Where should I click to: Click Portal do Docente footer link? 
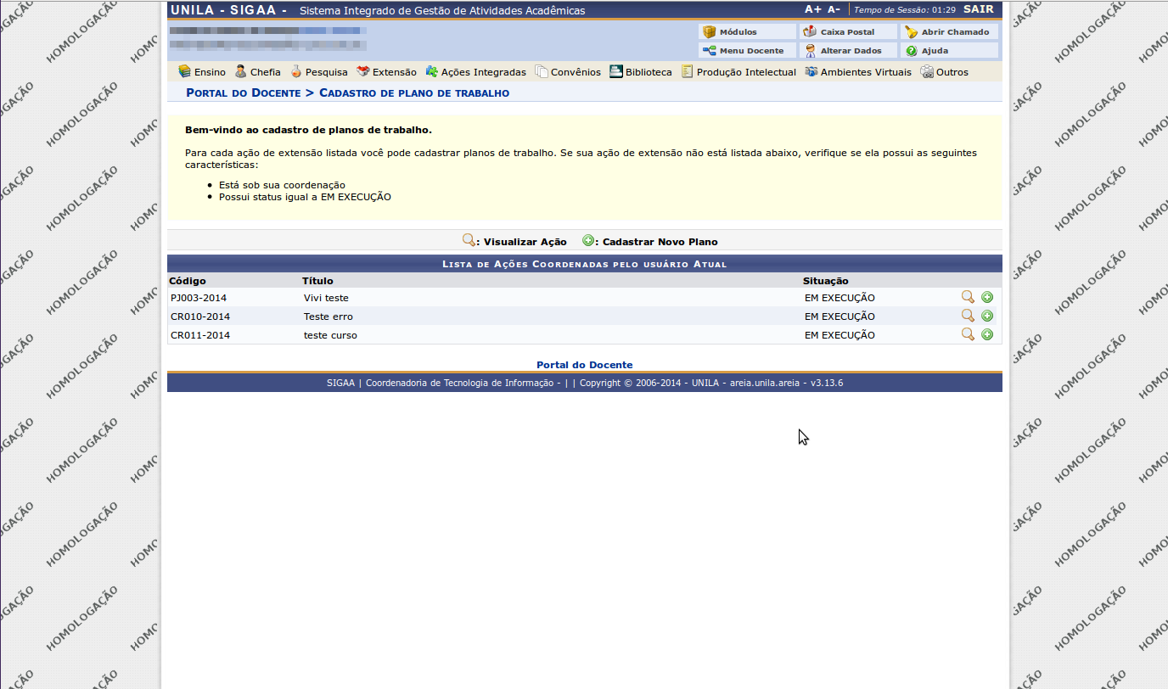click(584, 365)
